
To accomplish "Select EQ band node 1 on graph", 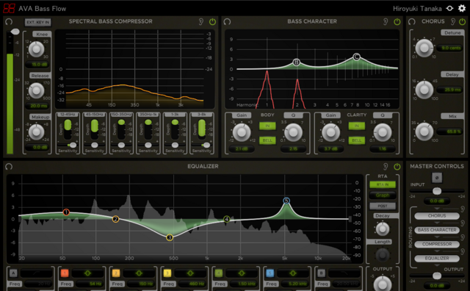I will tap(66, 212).
